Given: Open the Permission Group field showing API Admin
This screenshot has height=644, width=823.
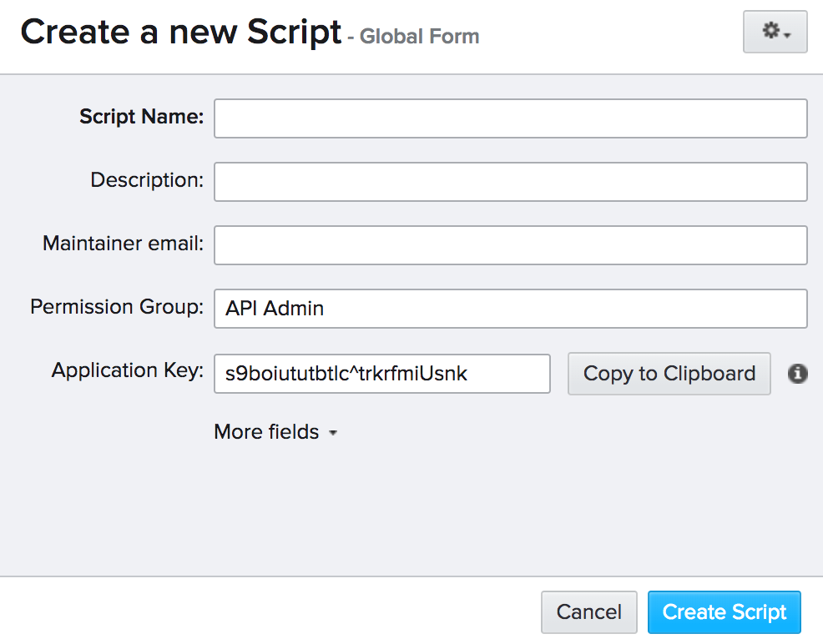Looking at the screenshot, I should (x=510, y=309).
